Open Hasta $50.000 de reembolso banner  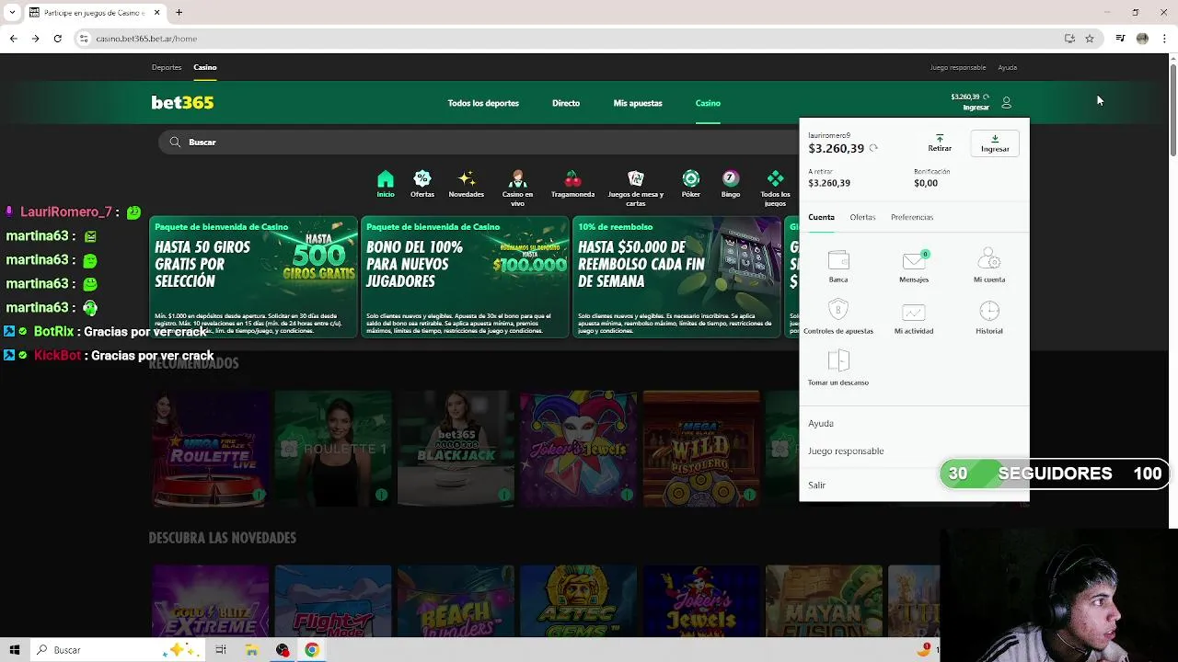tap(676, 278)
